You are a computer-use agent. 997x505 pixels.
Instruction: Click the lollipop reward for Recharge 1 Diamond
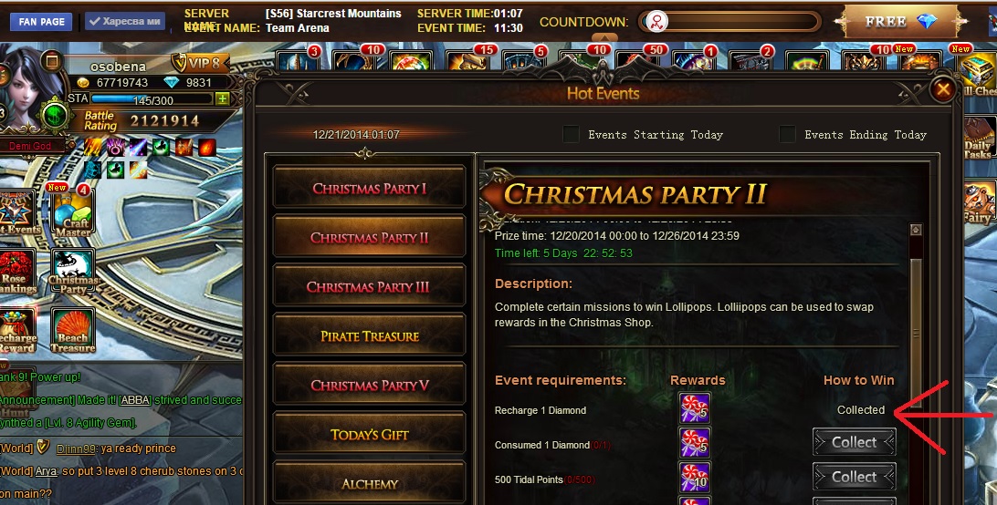pos(694,408)
